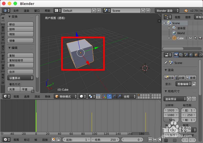203x143 pixels.
Task: Select World in the outliner
Action: pyautogui.click(x=181, y=33)
